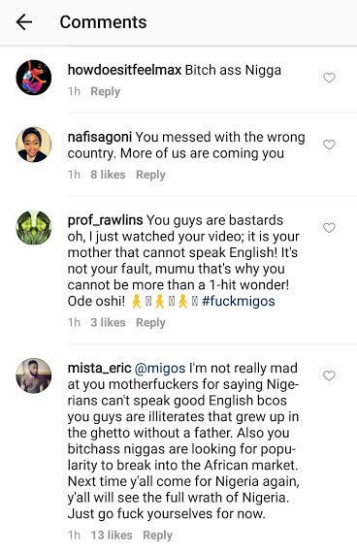The height and width of the screenshot is (554, 357).
Task: View the 13 likes on mista_eric's comment
Action: pyautogui.click(x=112, y=535)
